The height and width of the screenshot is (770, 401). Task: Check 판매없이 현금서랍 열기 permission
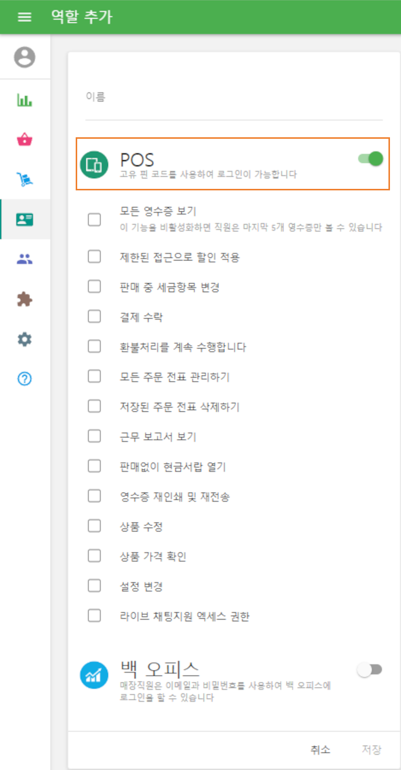click(x=94, y=465)
